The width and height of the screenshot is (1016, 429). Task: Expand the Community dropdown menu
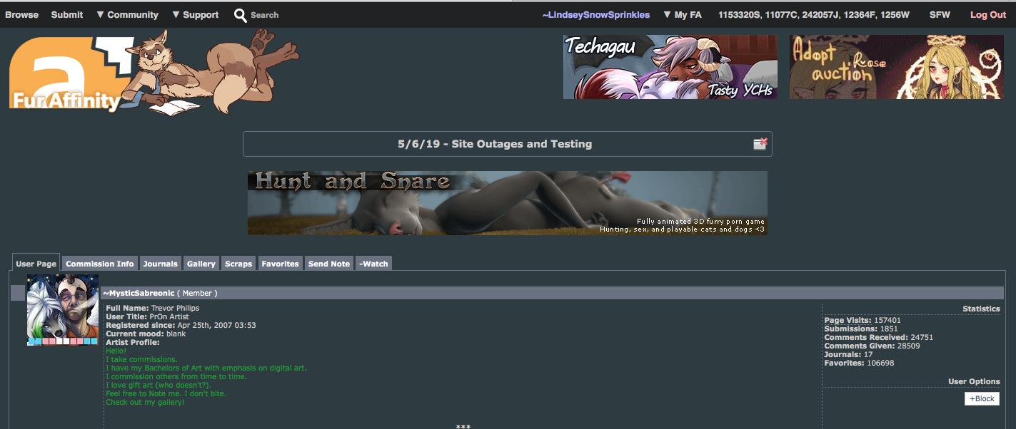[127, 14]
